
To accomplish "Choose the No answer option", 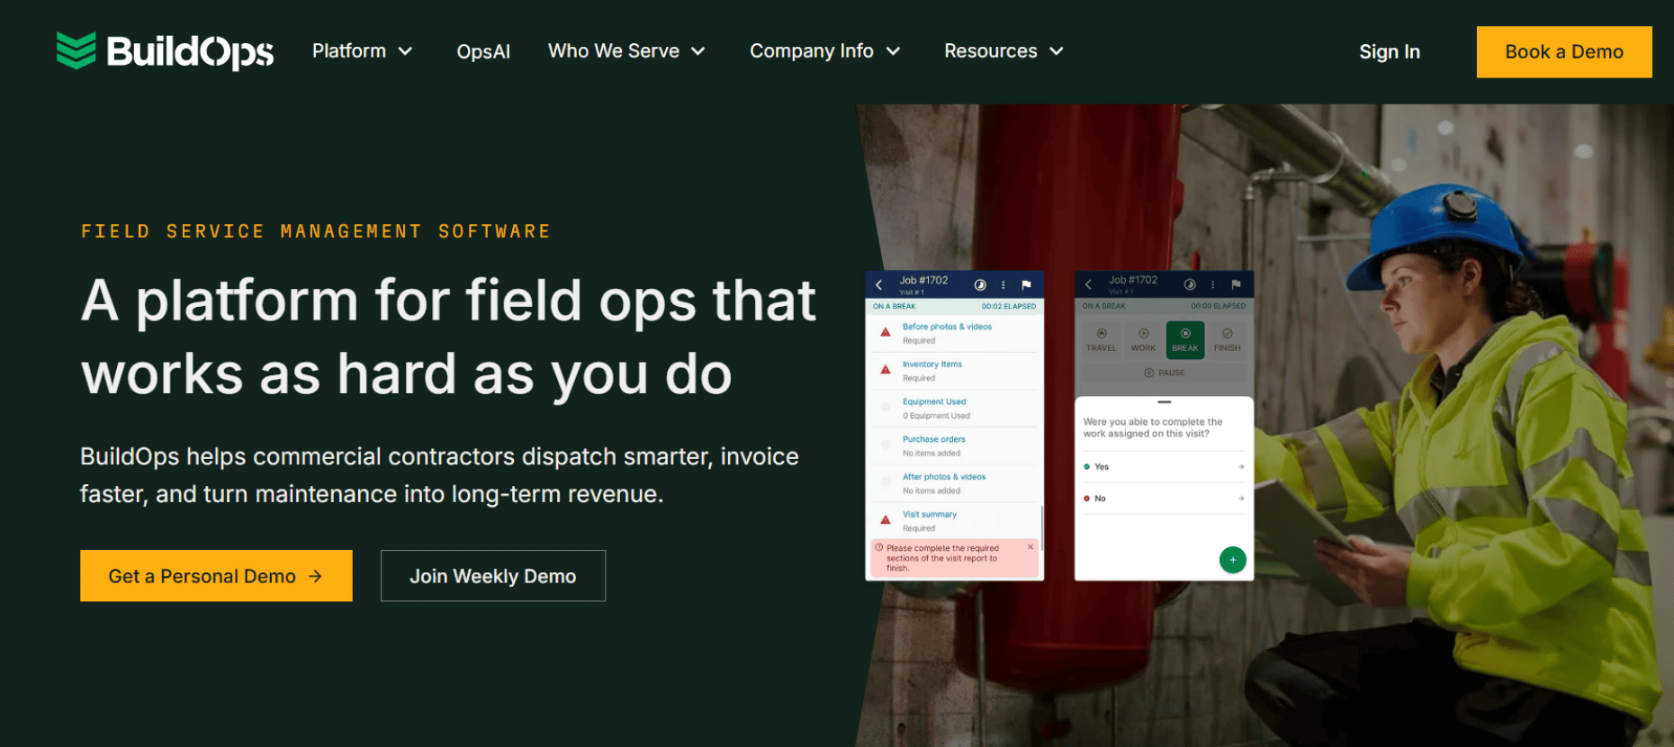I will [1164, 498].
